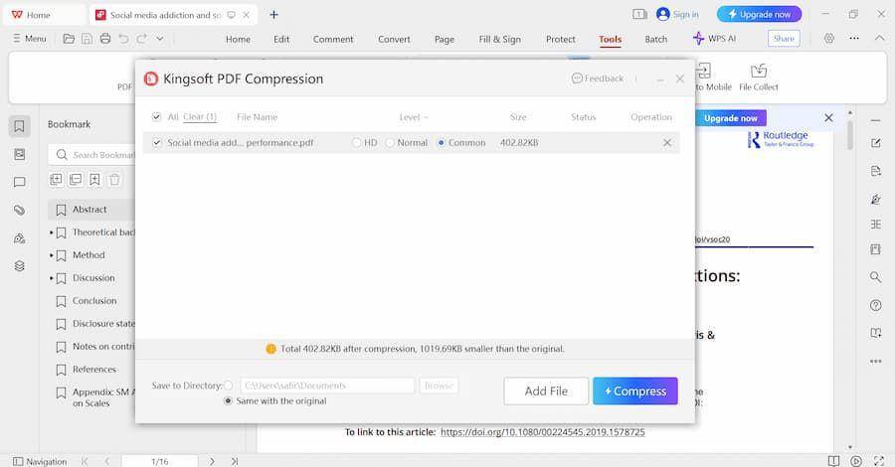Go to next page arrow
The height and width of the screenshot is (467, 895).
[212, 461]
